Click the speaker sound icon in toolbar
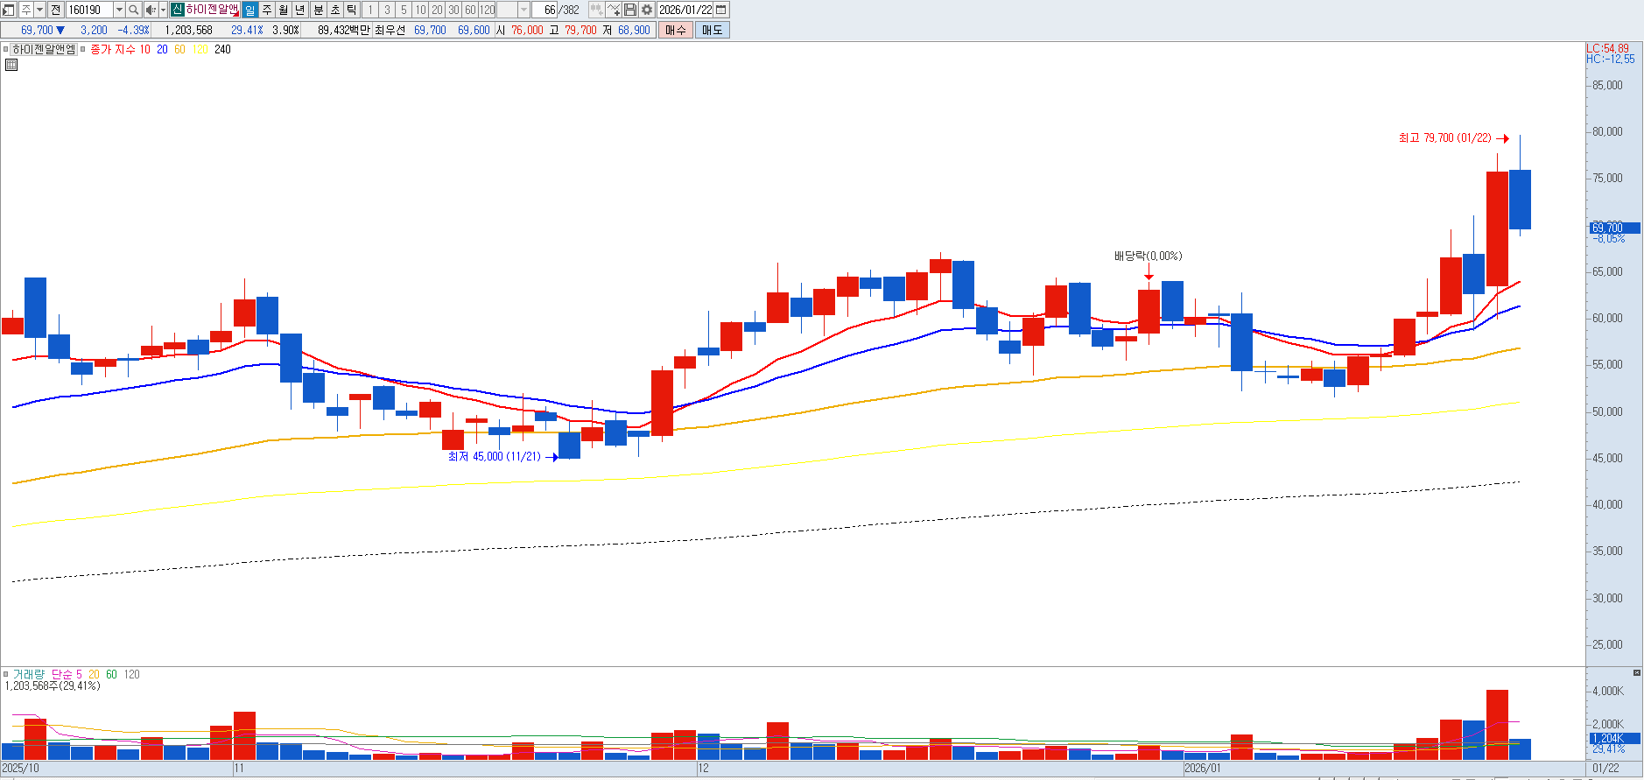 tap(150, 10)
